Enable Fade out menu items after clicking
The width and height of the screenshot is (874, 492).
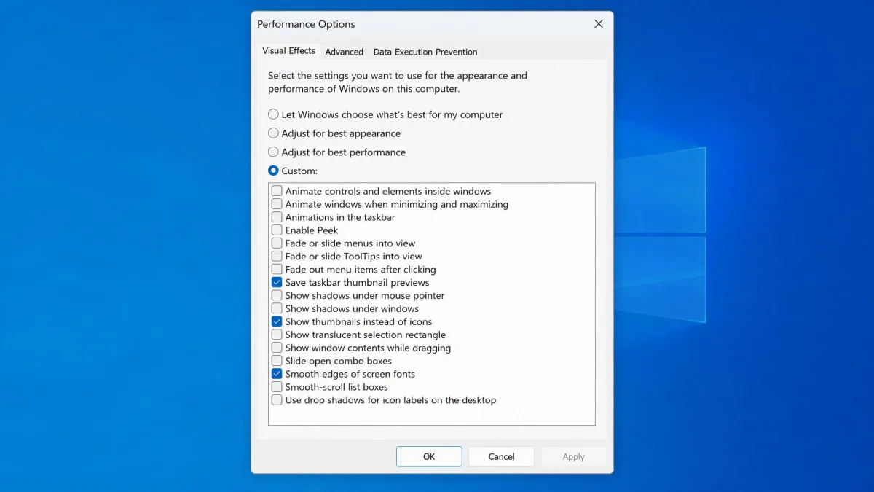click(x=277, y=270)
